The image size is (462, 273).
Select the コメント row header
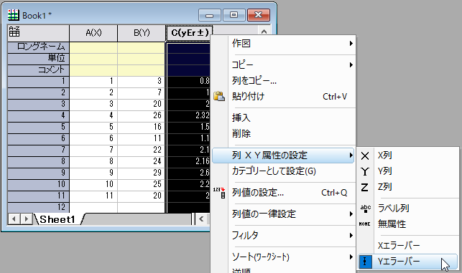coord(38,70)
